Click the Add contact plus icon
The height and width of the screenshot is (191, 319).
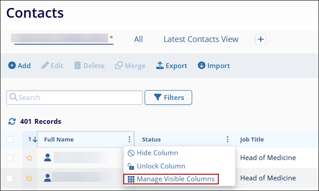click(12, 65)
